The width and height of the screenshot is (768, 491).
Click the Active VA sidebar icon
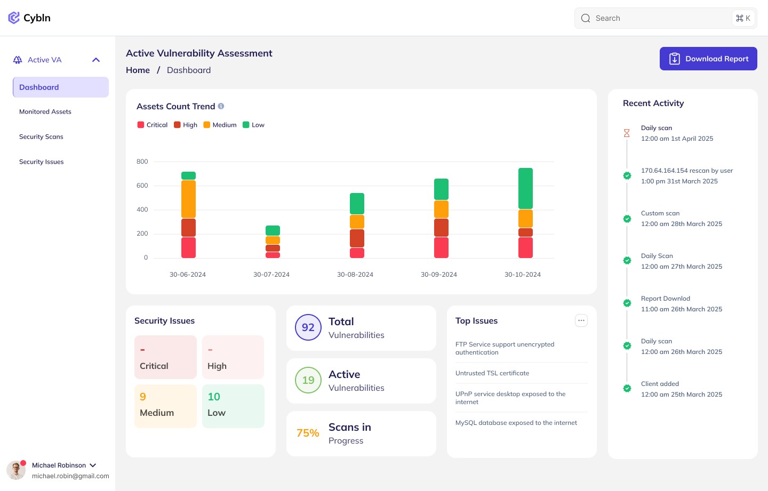coord(18,60)
